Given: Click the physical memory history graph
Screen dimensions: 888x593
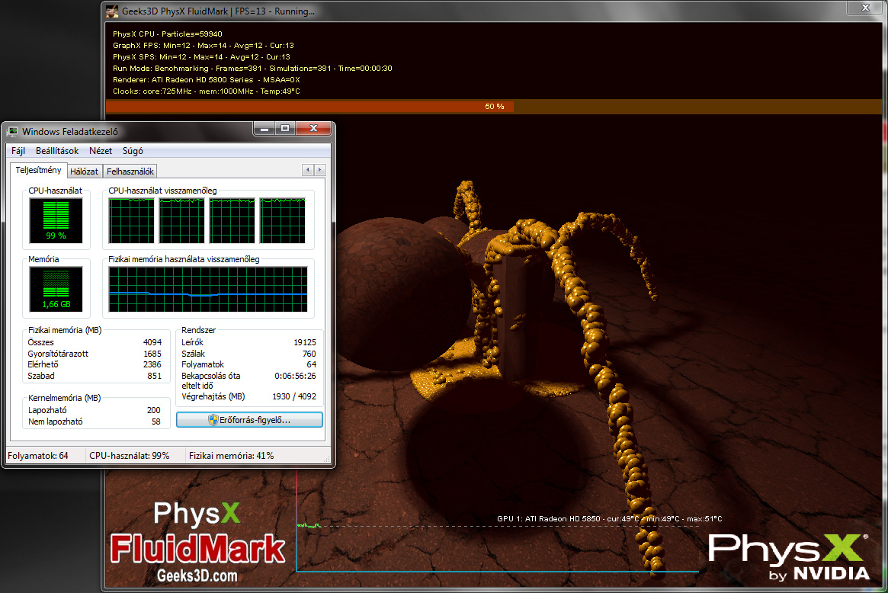Looking at the screenshot, I should (x=208, y=289).
